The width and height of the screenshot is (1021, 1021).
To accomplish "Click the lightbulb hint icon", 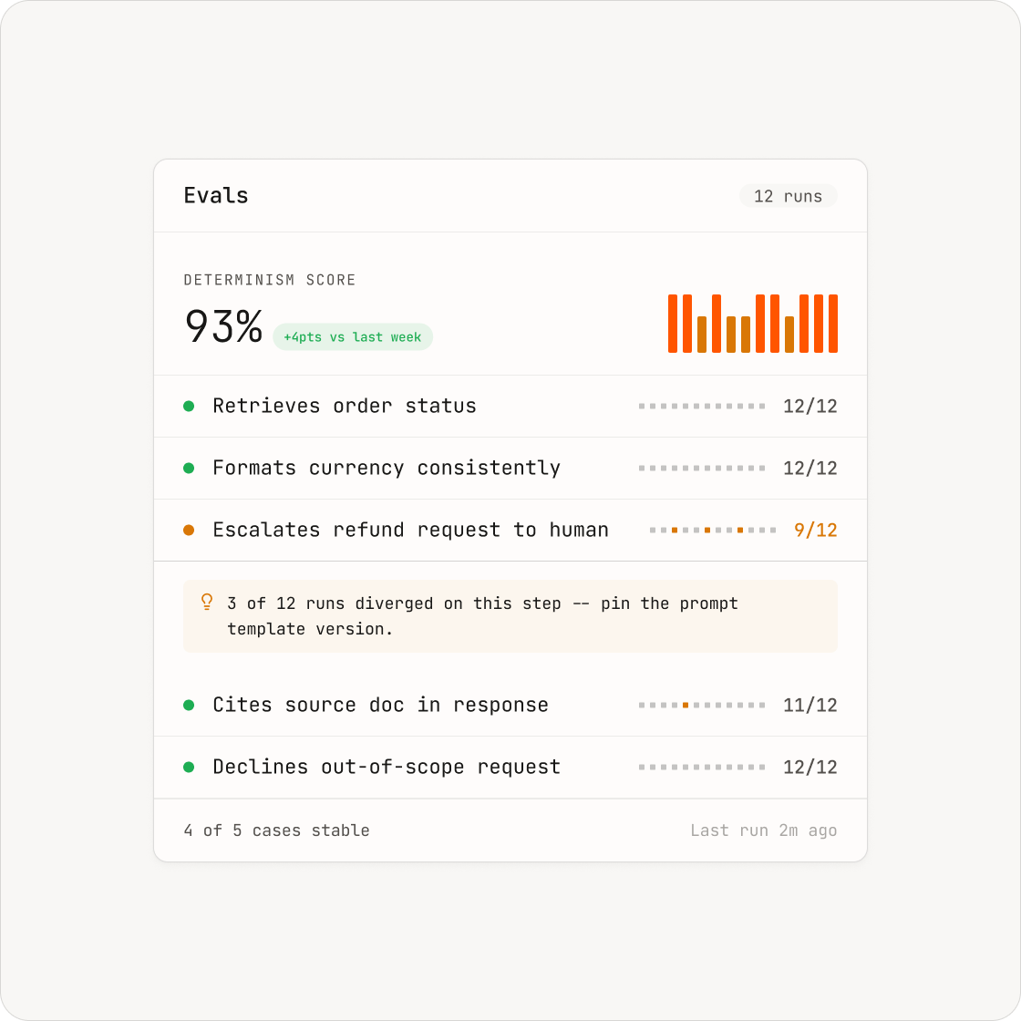I will [x=206, y=602].
